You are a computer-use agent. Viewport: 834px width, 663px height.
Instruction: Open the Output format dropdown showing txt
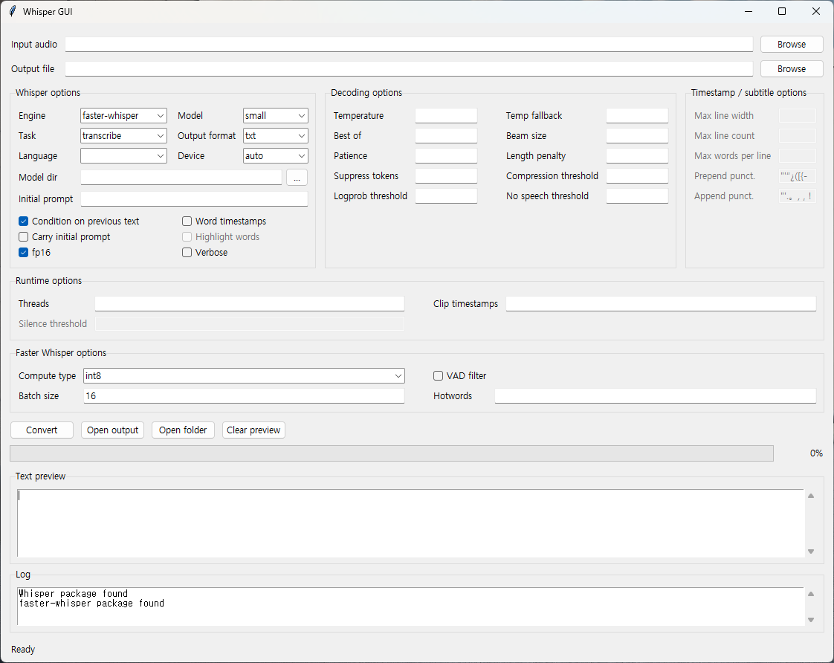[276, 136]
